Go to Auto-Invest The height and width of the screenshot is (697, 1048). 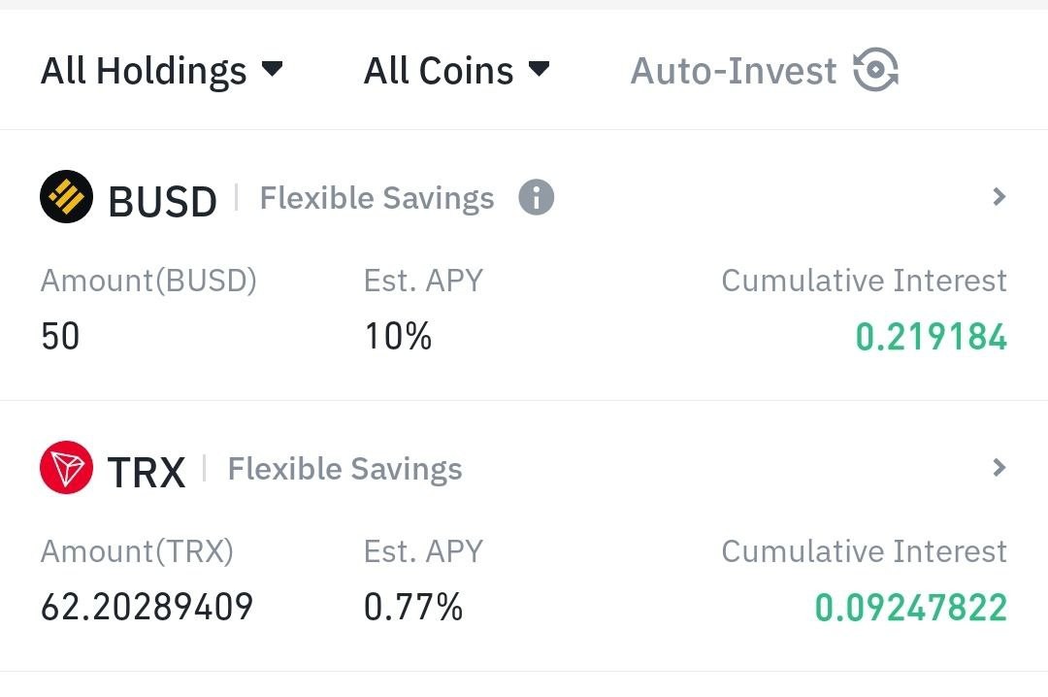point(765,70)
